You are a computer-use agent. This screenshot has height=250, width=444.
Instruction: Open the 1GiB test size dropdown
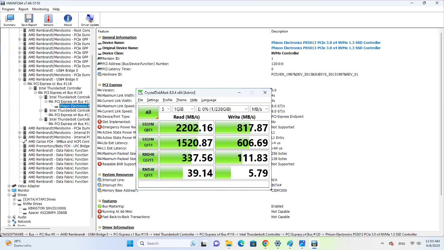[183, 109]
